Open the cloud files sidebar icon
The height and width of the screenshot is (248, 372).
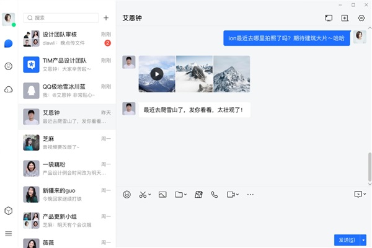click(x=9, y=89)
